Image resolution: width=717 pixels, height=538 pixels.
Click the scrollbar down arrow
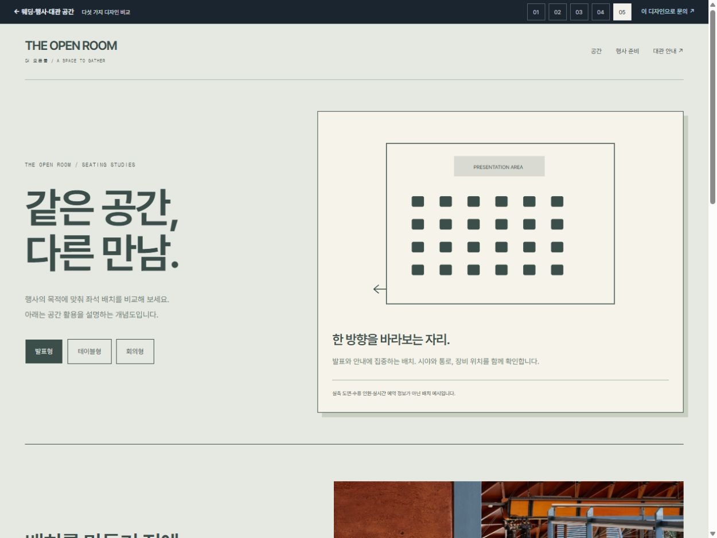[713, 533]
